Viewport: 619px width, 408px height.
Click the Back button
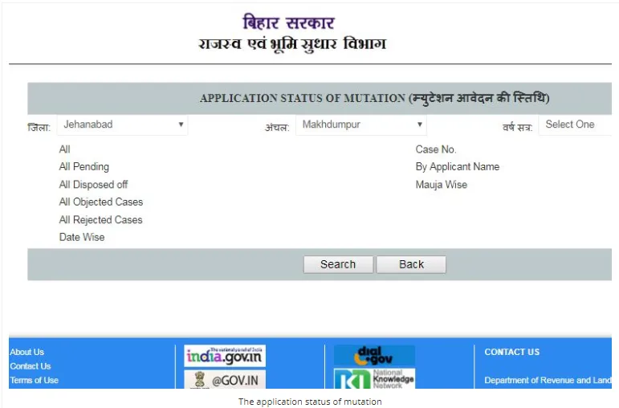tap(411, 265)
